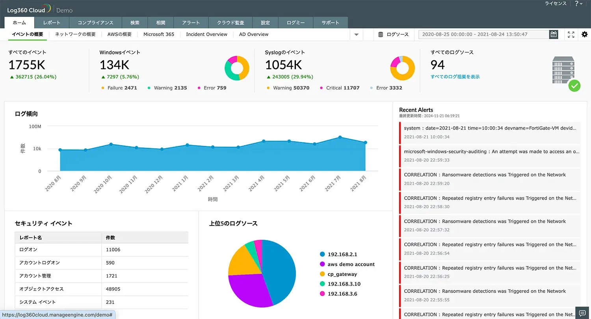Screen dimensions: 591x319
Task: Go to the 検索 tab
Action: pyautogui.click(x=135, y=22)
